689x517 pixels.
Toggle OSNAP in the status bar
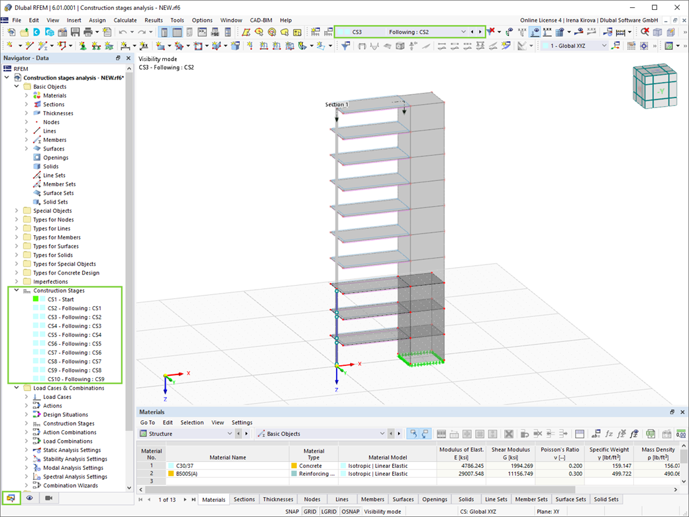pos(350,511)
